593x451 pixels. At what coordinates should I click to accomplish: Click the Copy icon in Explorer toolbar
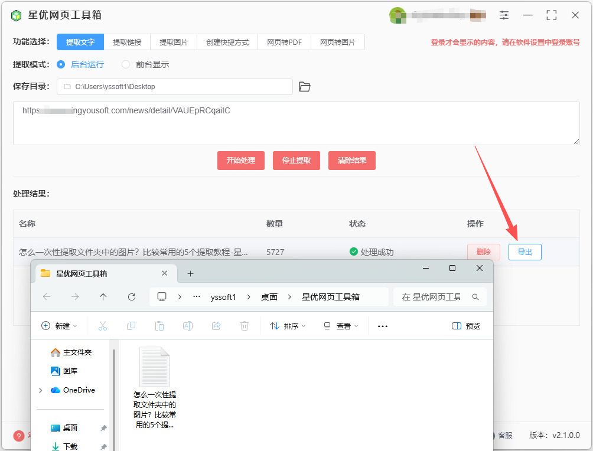pos(131,326)
